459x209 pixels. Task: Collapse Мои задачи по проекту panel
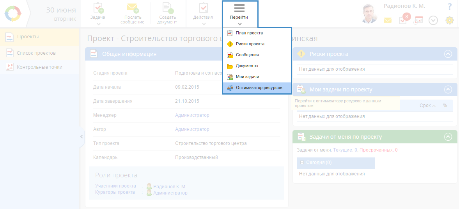point(448,89)
